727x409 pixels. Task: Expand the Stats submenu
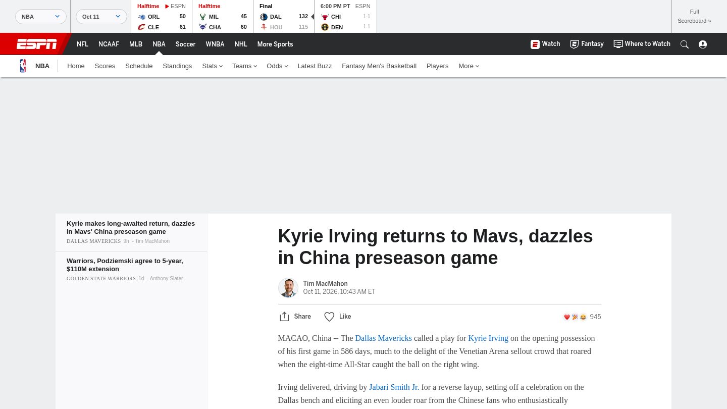tap(212, 66)
